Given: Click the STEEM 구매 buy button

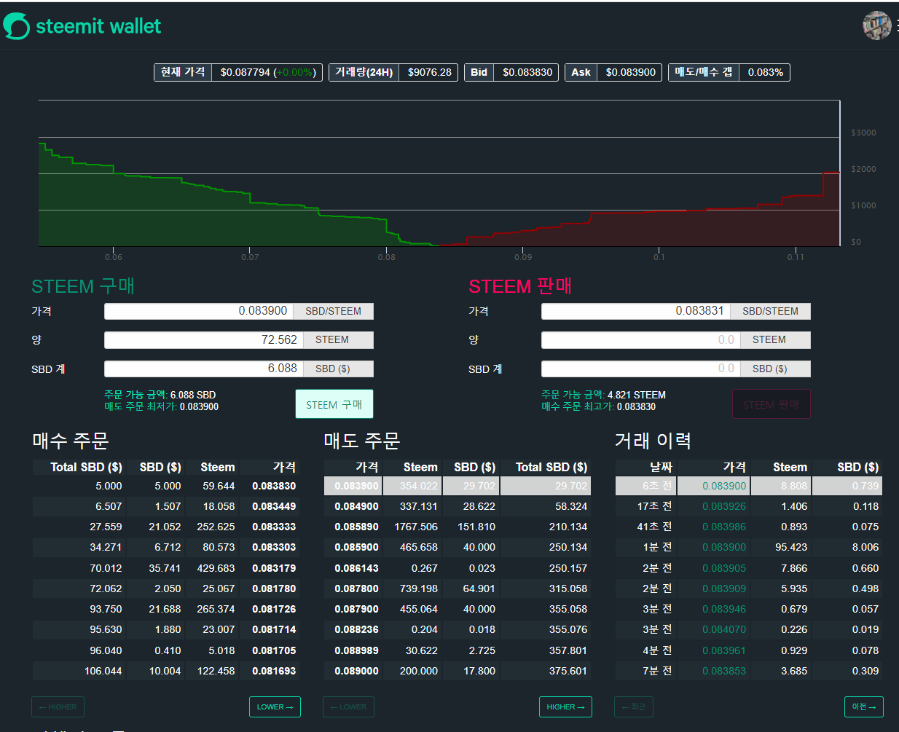Looking at the screenshot, I should click(x=334, y=404).
